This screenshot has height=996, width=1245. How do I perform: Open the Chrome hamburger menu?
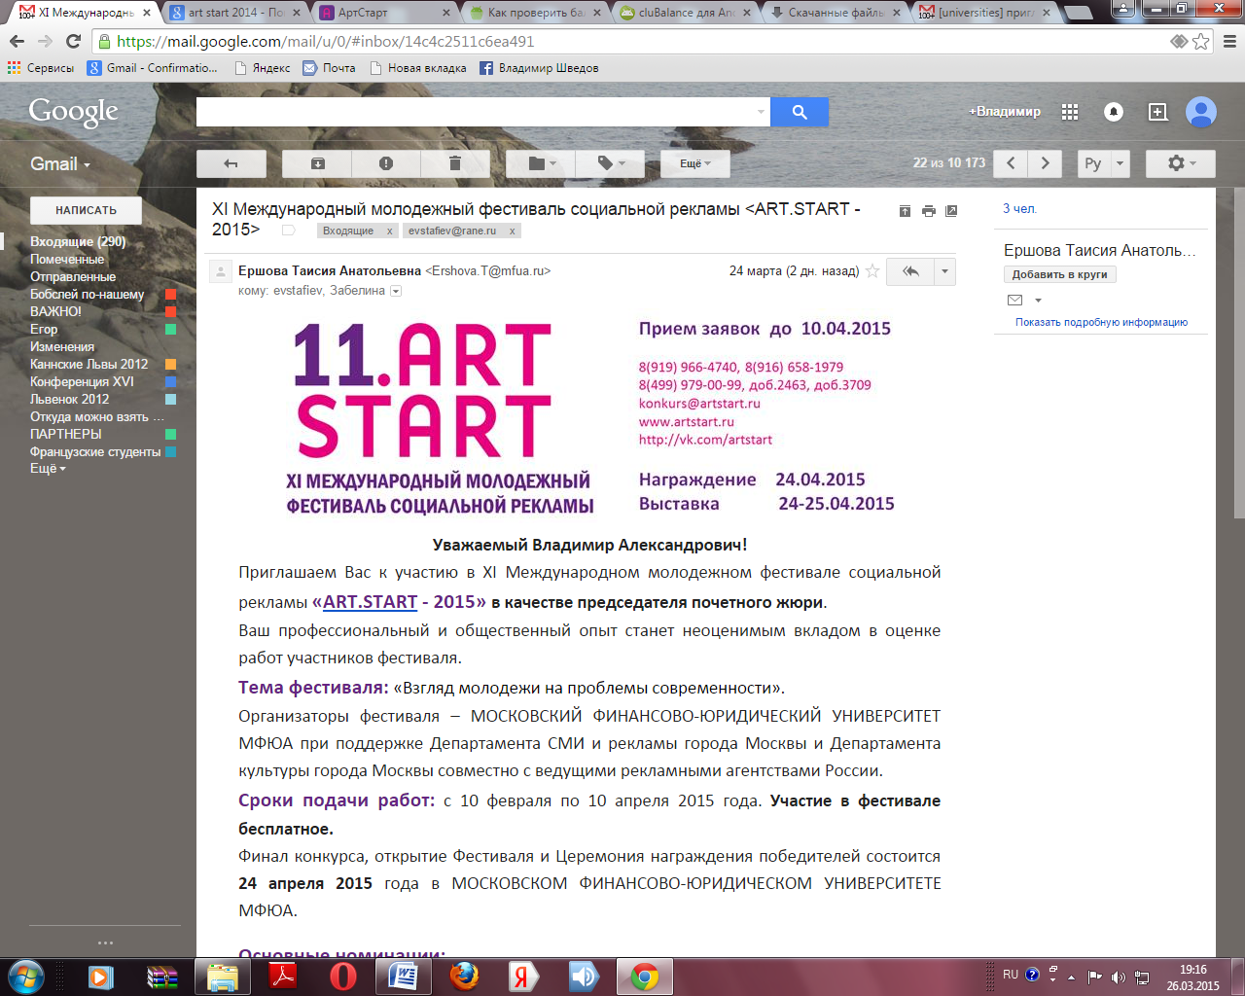[x=1229, y=41]
